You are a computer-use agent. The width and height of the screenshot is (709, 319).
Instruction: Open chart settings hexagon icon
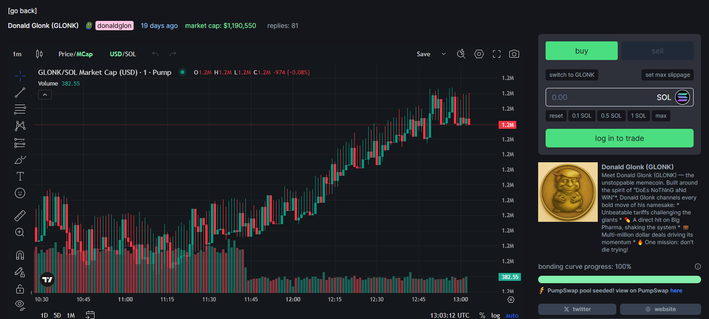[479, 54]
